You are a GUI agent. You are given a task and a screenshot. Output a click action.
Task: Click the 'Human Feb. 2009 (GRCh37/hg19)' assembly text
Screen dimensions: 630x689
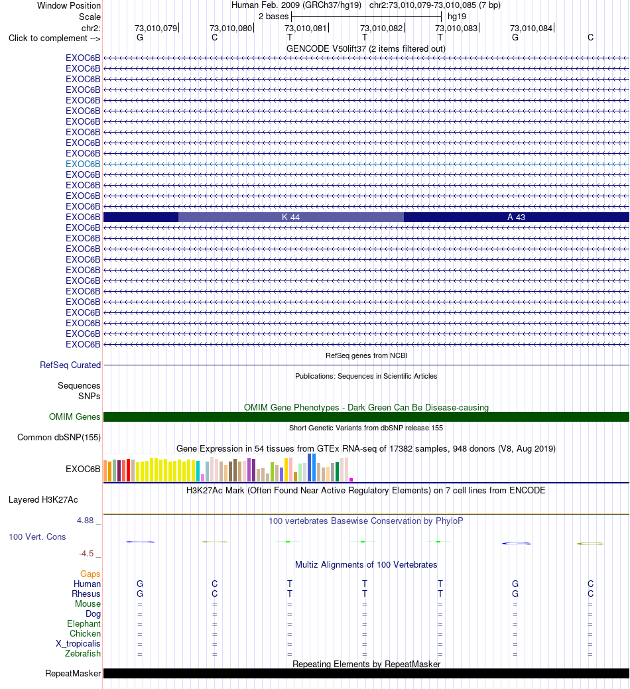296,5
